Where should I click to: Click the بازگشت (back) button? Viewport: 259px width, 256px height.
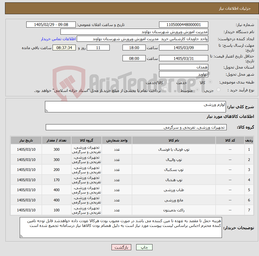(121, 247)
